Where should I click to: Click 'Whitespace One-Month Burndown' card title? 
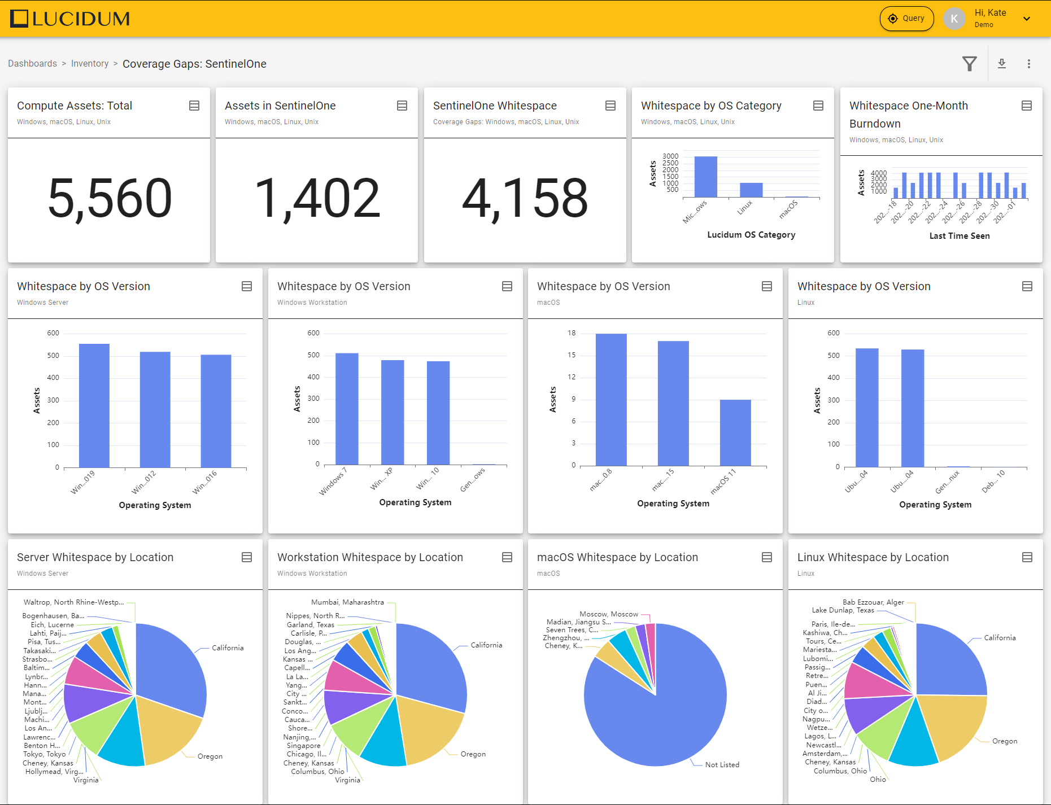coord(909,115)
